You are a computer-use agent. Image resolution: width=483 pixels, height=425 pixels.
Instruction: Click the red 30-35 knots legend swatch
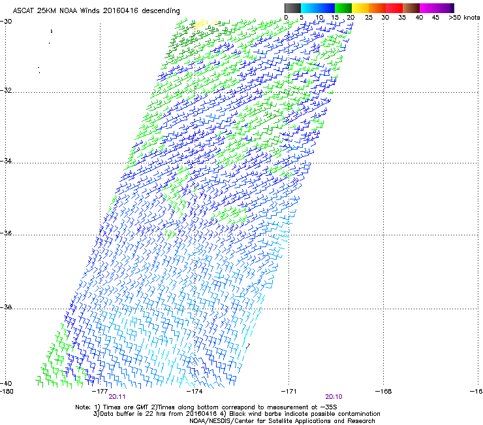tap(394, 8)
